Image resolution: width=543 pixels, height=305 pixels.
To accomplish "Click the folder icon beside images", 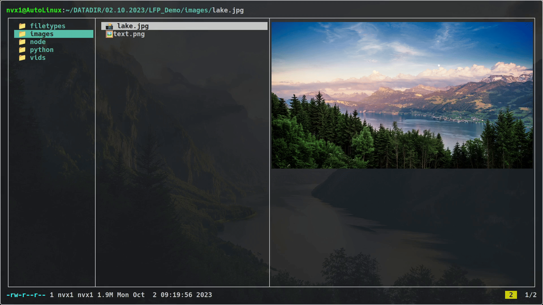I will 22,34.
